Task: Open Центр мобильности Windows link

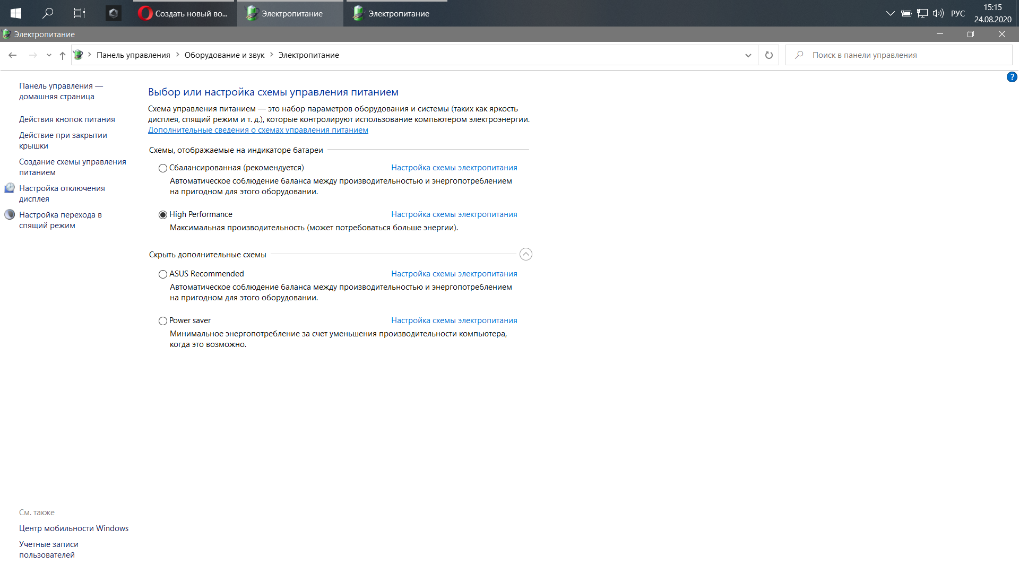Action: pyautogui.click(x=74, y=528)
